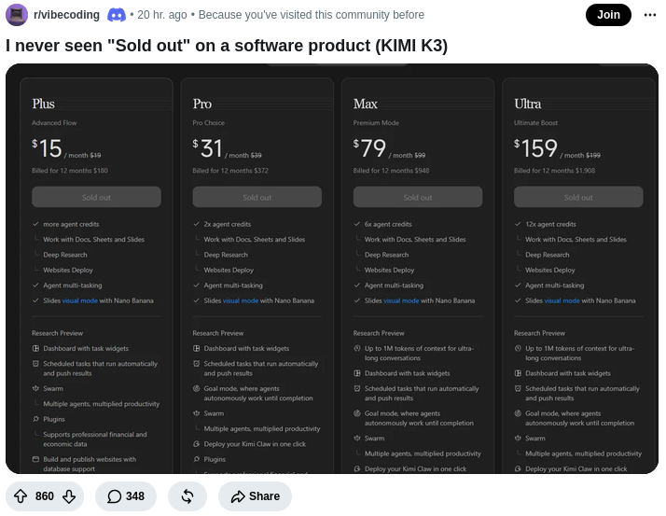Viewport: 666px width, 516px height.
Task: Click visual mode link in Plus plan
Action: [x=80, y=300]
